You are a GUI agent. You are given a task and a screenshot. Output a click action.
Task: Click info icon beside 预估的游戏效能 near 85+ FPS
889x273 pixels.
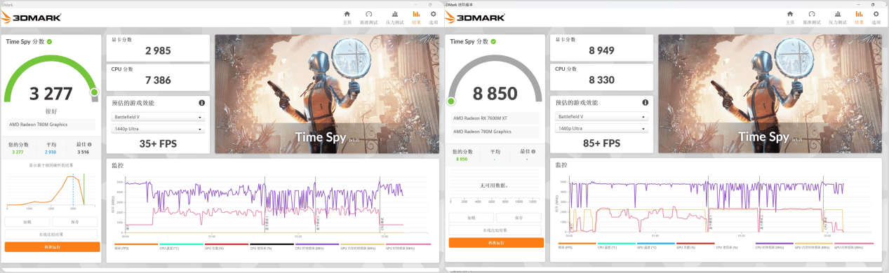646,102
